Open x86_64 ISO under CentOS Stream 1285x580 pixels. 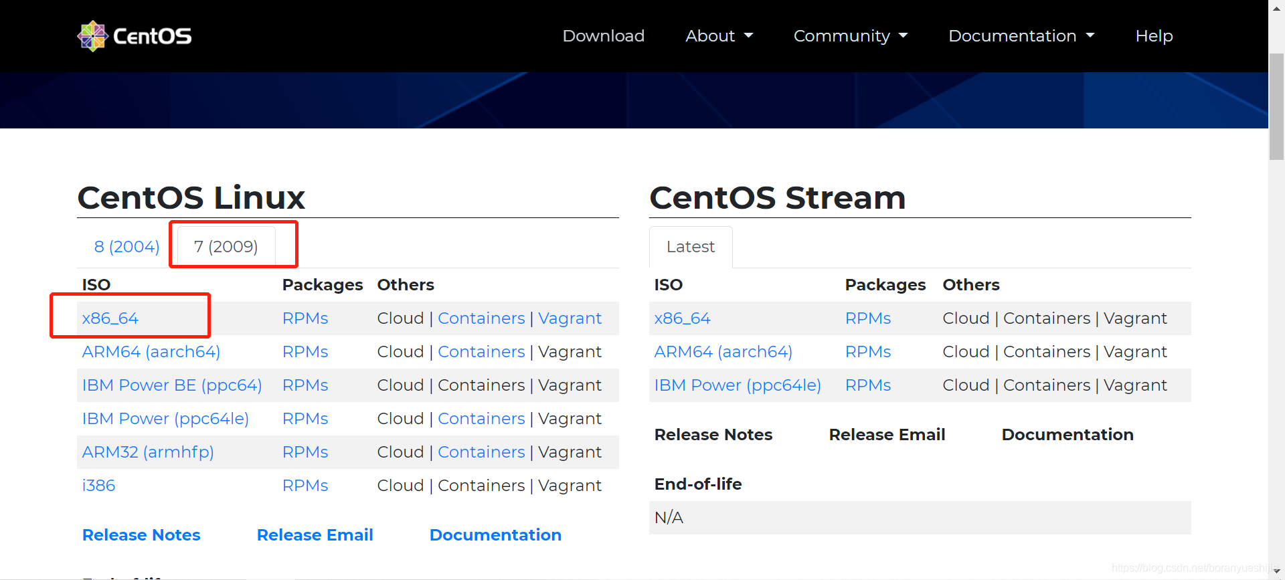tap(682, 318)
